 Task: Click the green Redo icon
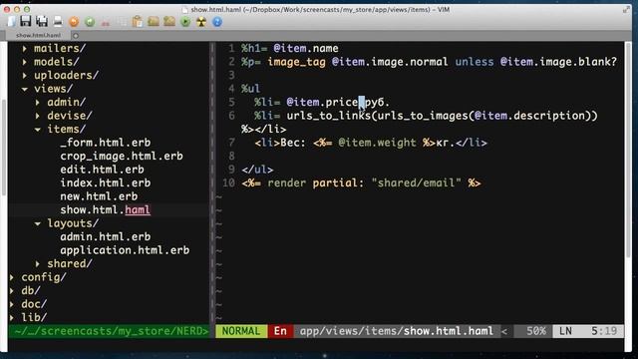click(x=90, y=22)
